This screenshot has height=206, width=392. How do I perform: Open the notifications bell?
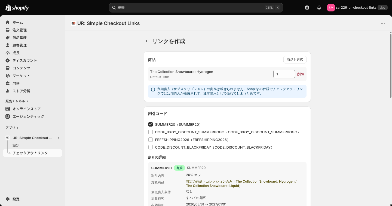pyautogui.click(x=319, y=8)
